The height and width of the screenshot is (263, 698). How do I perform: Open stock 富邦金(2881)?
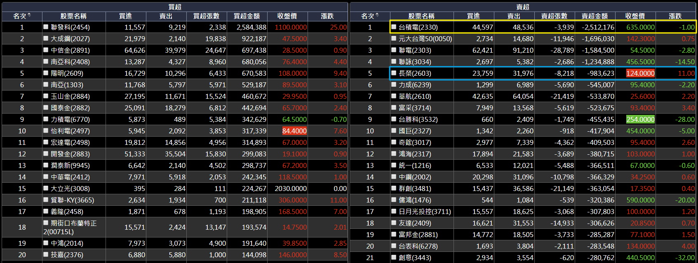(x=418, y=235)
